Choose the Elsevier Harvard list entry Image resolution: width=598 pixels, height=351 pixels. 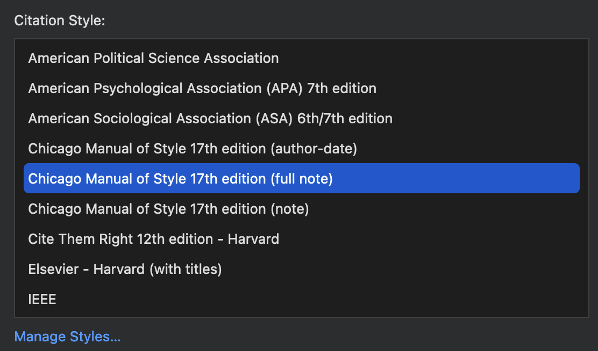coord(125,269)
